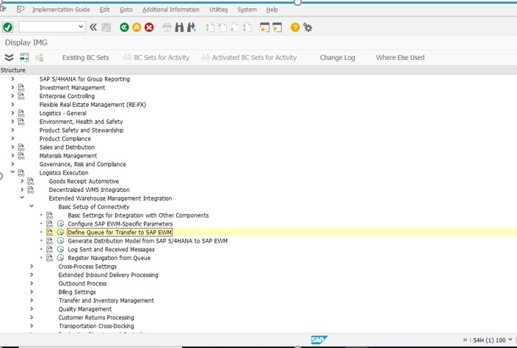Click the Where Else Used button

pos(400,58)
